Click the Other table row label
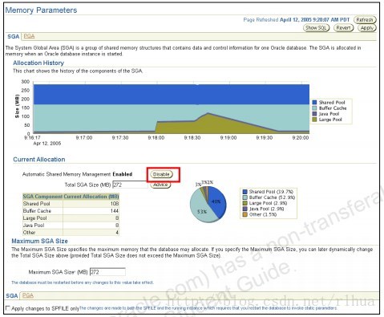 click(29, 233)
